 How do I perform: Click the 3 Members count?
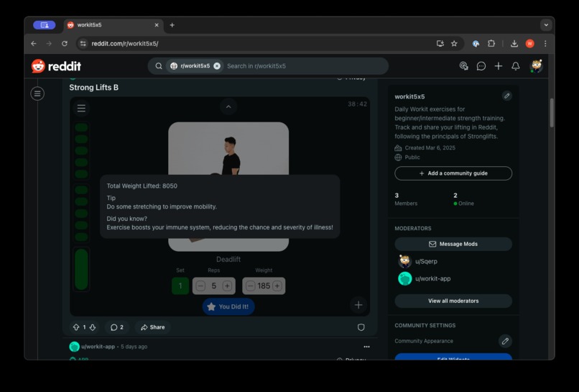pyautogui.click(x=406, y=199)
